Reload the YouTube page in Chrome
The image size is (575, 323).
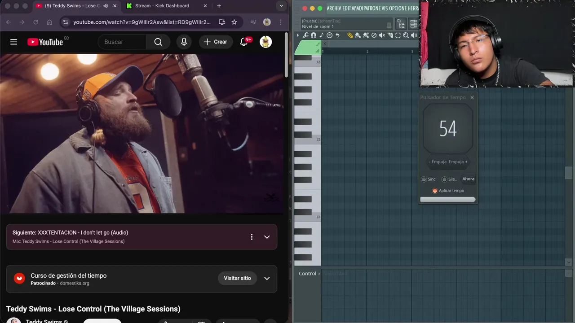tap(35, 22)
